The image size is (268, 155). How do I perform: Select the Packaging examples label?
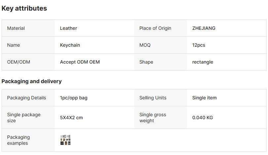[19, 140]
